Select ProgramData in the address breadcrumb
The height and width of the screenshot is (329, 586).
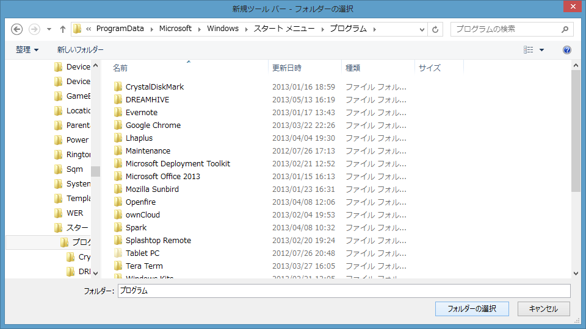coord(120,29)
